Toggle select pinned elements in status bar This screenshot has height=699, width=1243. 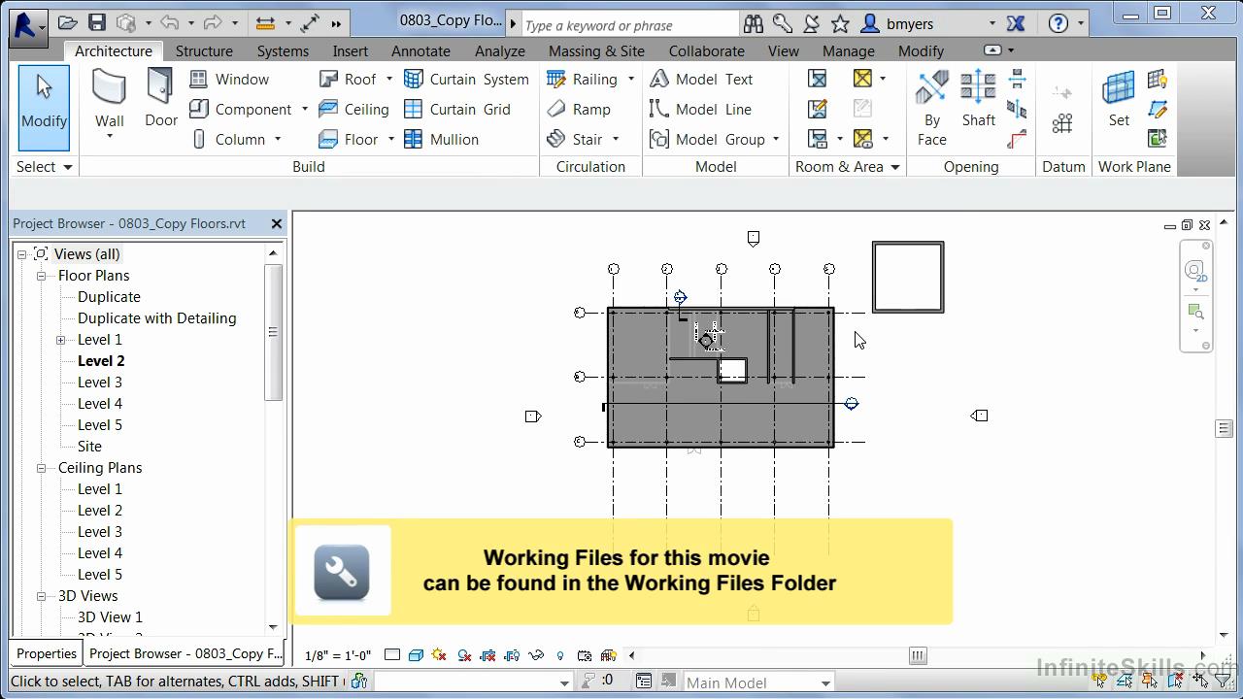click(1150, 681)
